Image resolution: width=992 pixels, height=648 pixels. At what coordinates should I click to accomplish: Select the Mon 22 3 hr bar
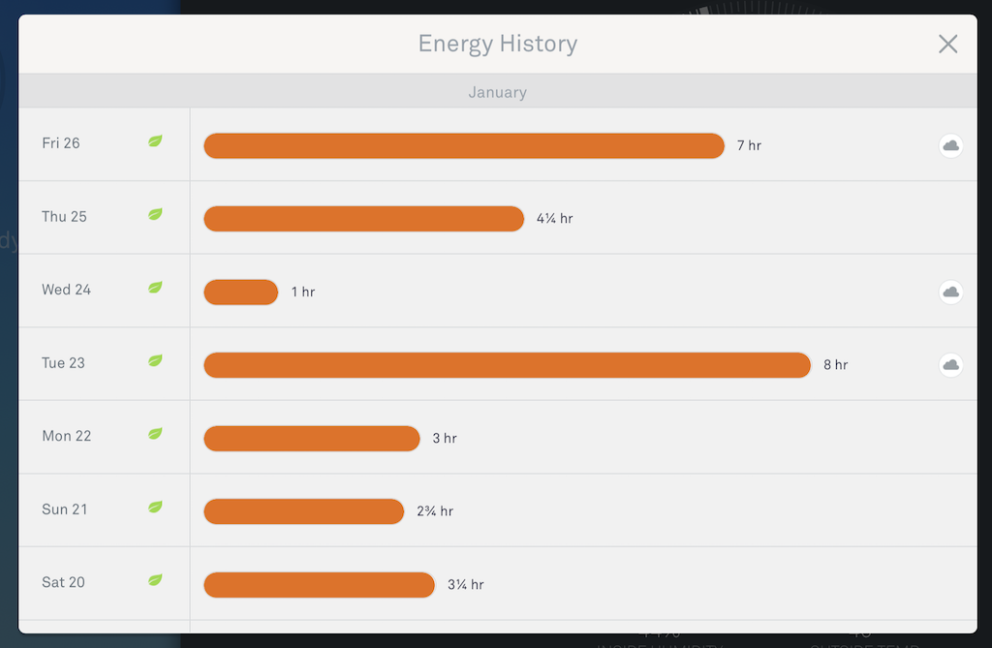(312, 439)
